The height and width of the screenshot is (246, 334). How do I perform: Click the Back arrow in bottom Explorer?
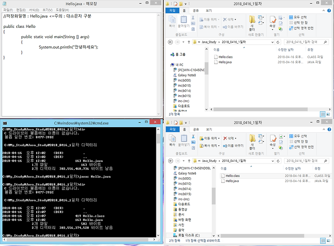click(x=170, y=161)
